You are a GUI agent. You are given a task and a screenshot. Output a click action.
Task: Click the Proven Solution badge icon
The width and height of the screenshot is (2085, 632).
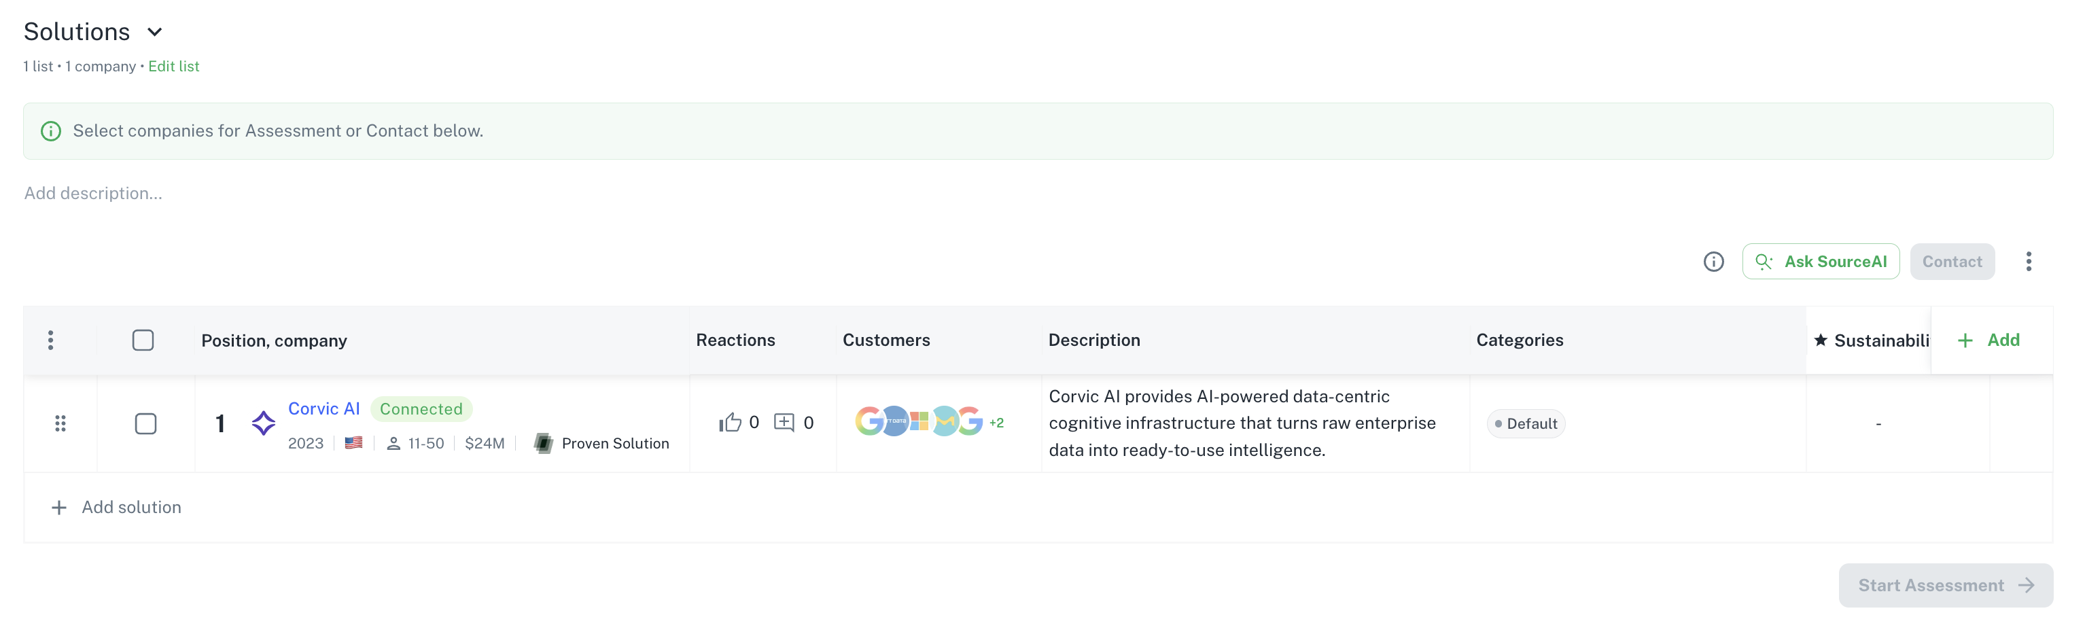coord(543,444)
